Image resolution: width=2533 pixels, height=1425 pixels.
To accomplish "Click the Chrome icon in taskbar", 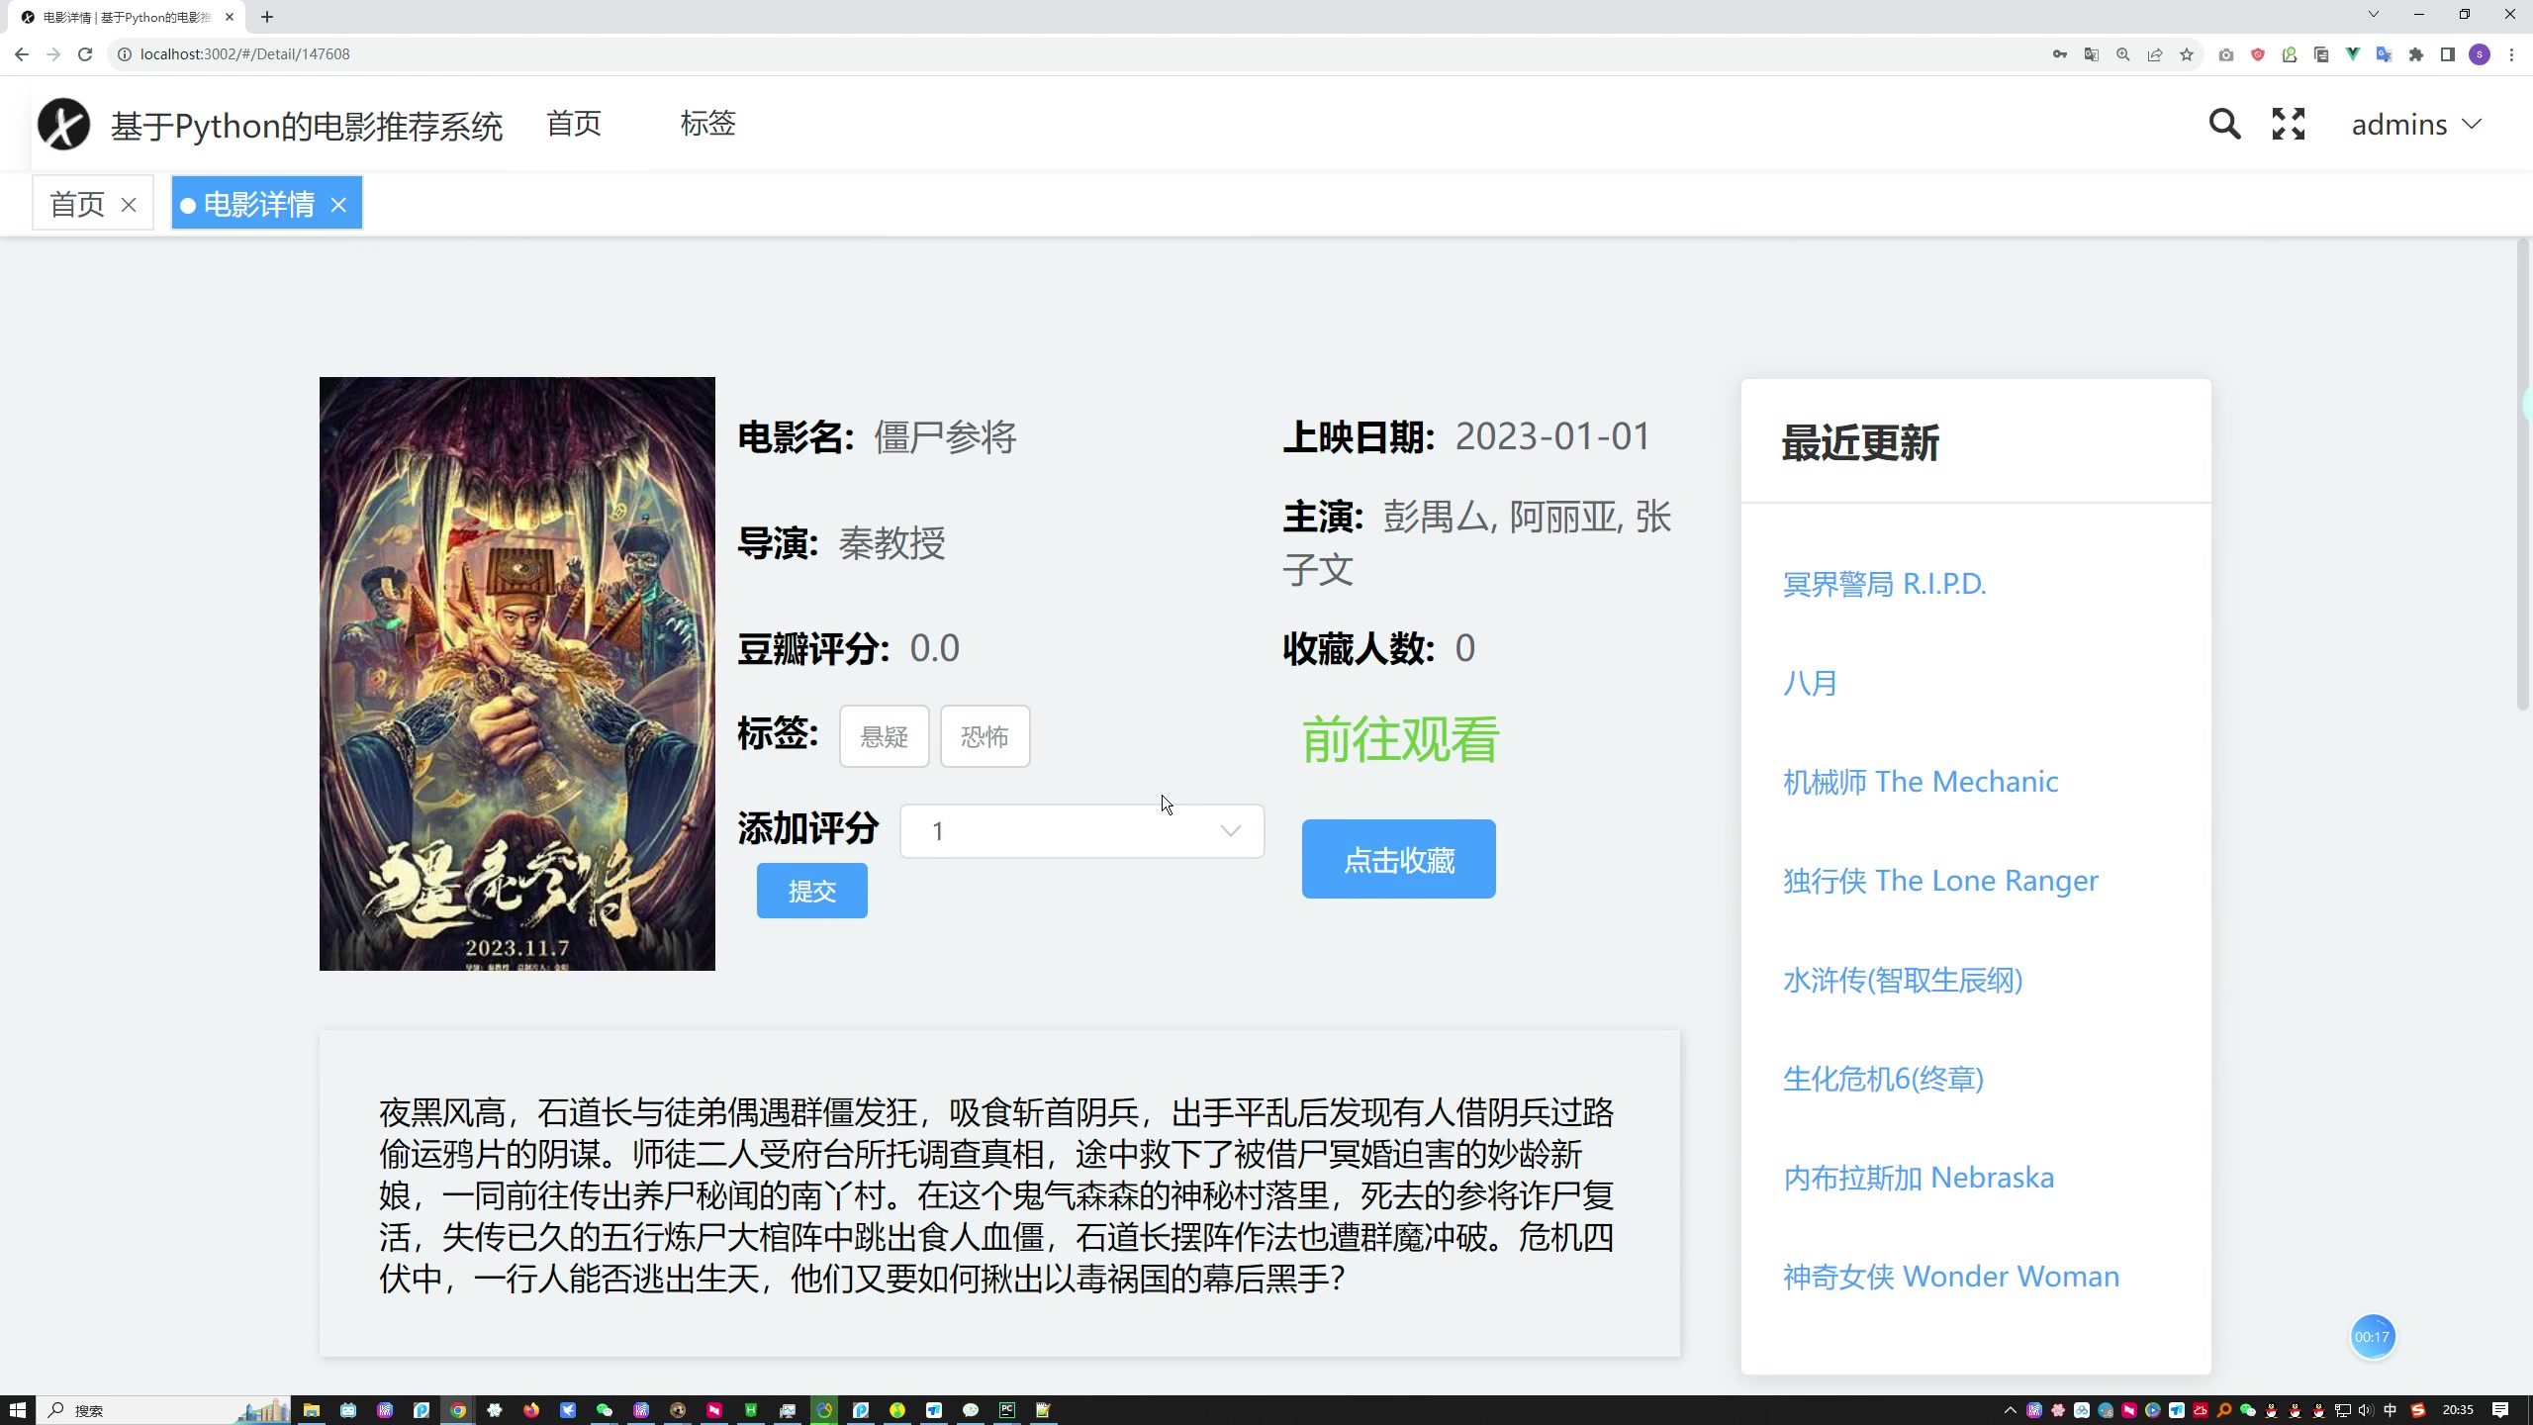I will click(458, 1410).
